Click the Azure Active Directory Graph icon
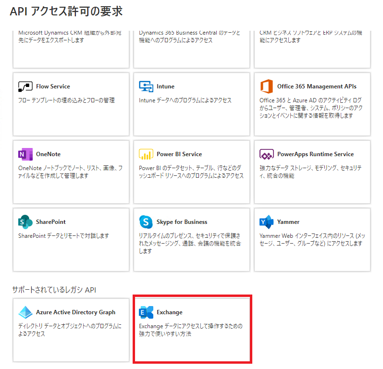The image size is (383, 369). coord(25,312)
